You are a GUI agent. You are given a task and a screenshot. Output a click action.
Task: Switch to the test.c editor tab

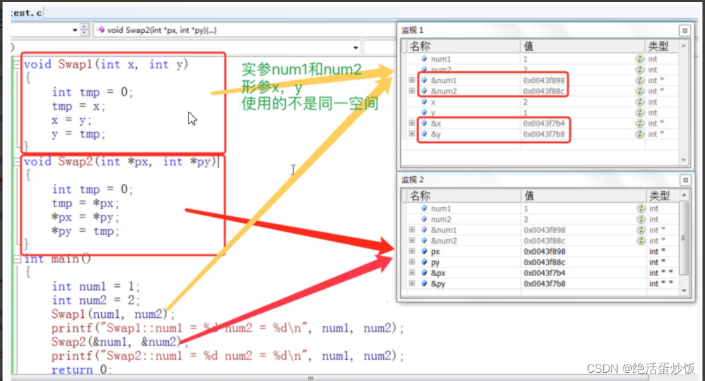pyautogui.click(x=26, y=13)
